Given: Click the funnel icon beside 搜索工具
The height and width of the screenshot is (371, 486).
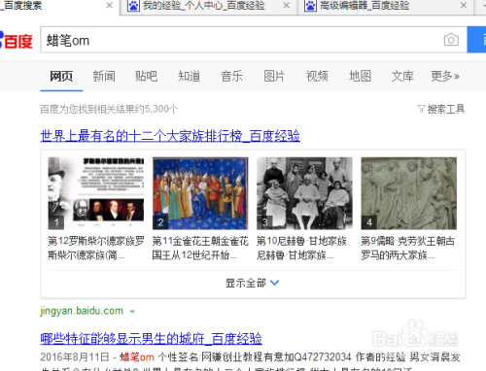Looking at the screenshot, I should (x=421, y=109).
